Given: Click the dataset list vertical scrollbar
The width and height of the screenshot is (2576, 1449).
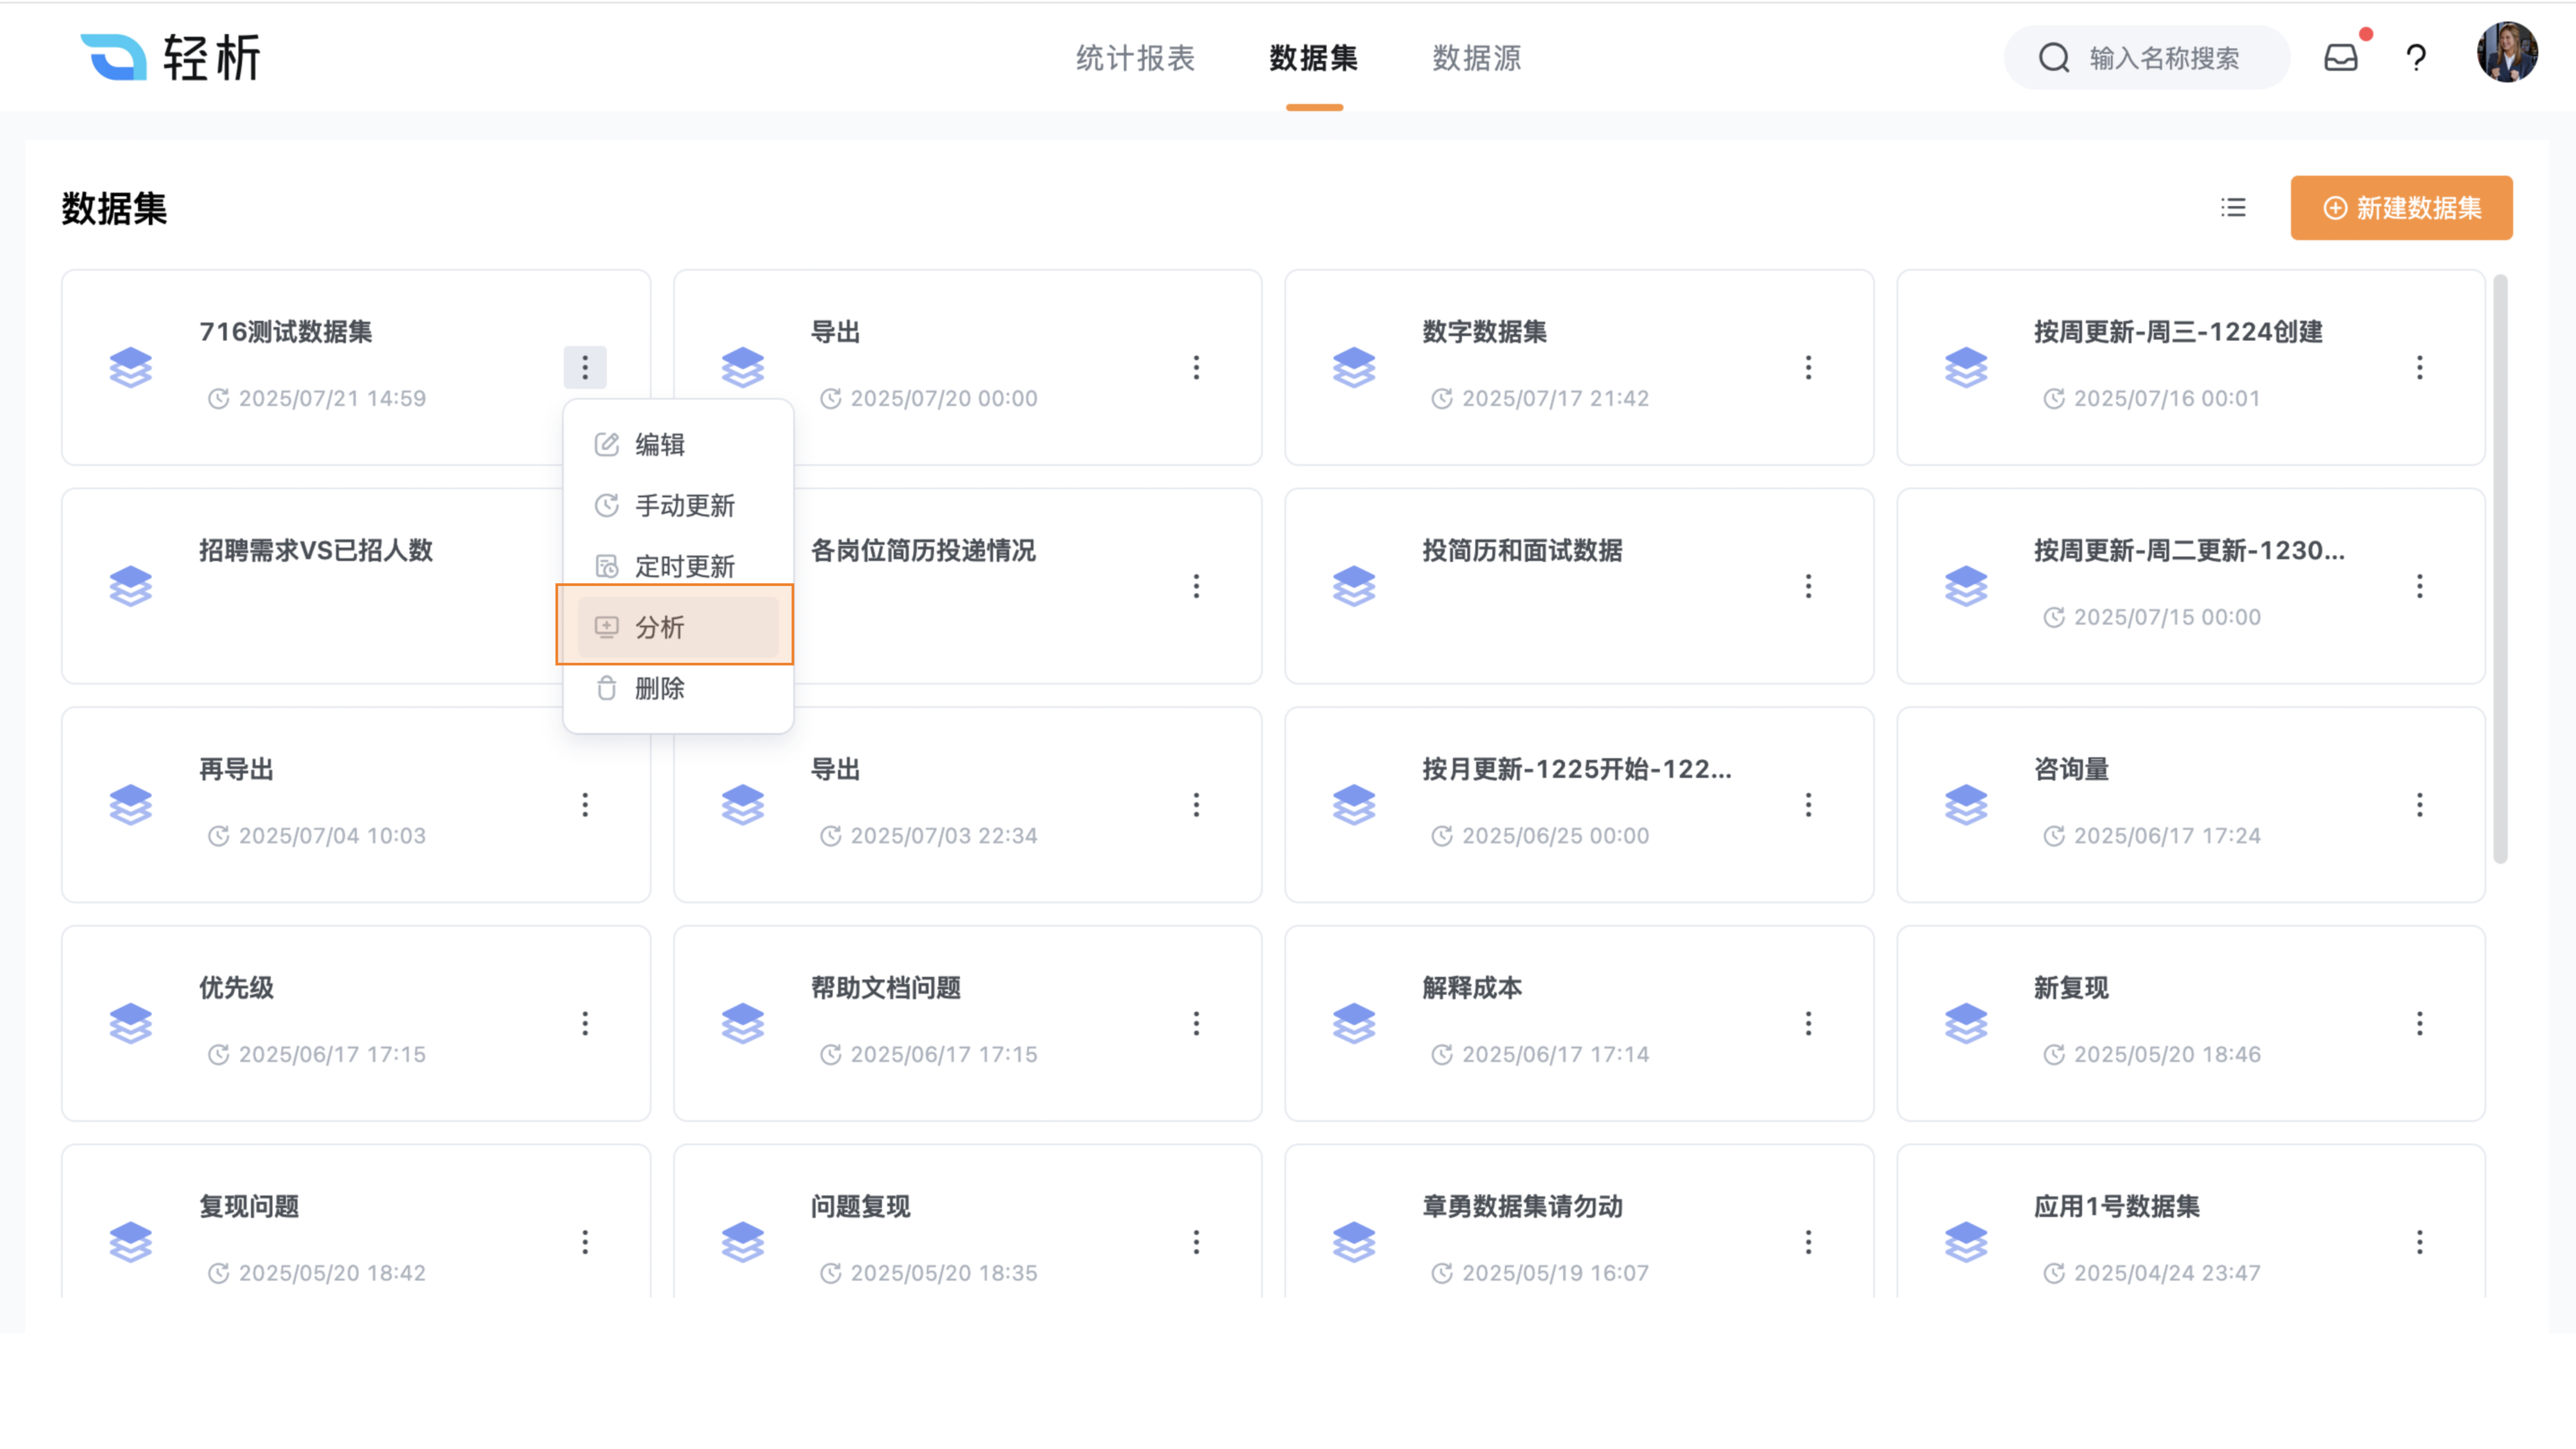Looking at the screenshot, I should pos(2500,569).
